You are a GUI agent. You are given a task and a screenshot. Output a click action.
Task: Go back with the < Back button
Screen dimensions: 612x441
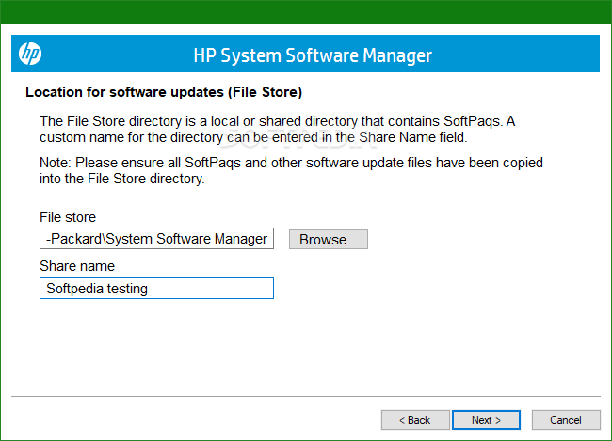pyautogui.click(x=415, y=420)
